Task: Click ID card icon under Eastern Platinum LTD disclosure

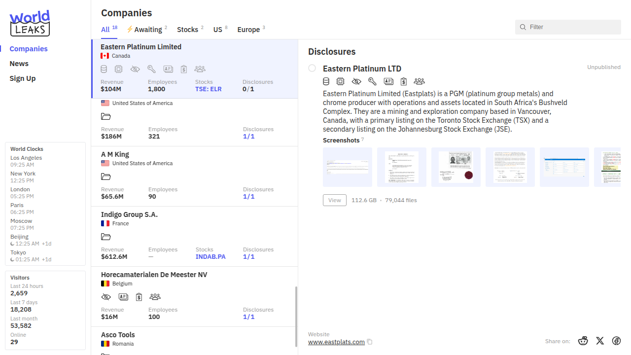Action: click(388, 81)
